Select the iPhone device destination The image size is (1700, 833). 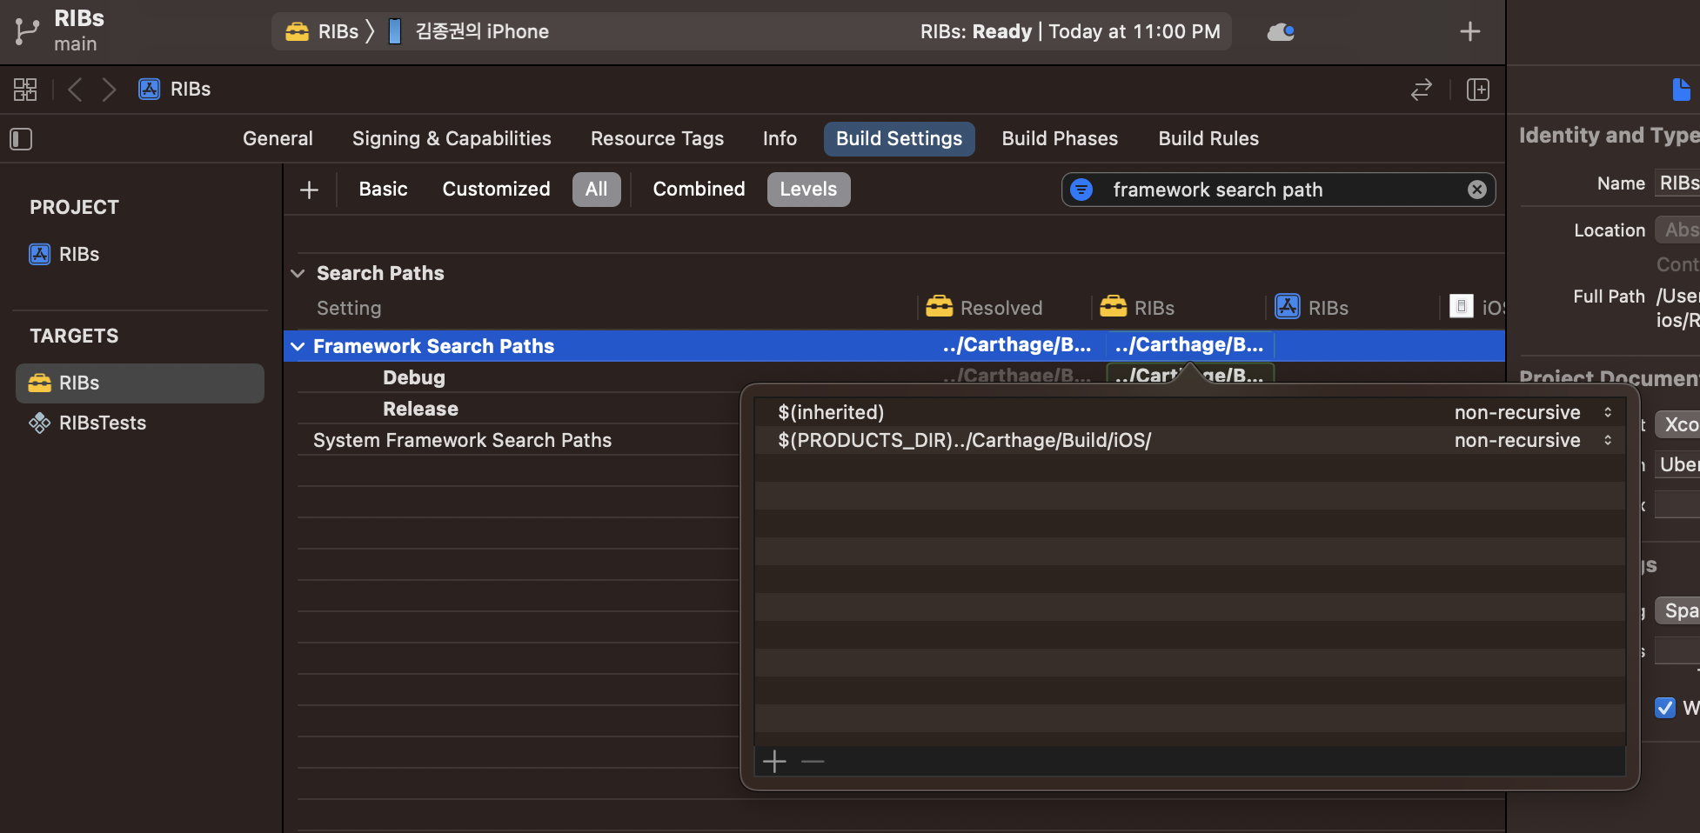point(468,32)
